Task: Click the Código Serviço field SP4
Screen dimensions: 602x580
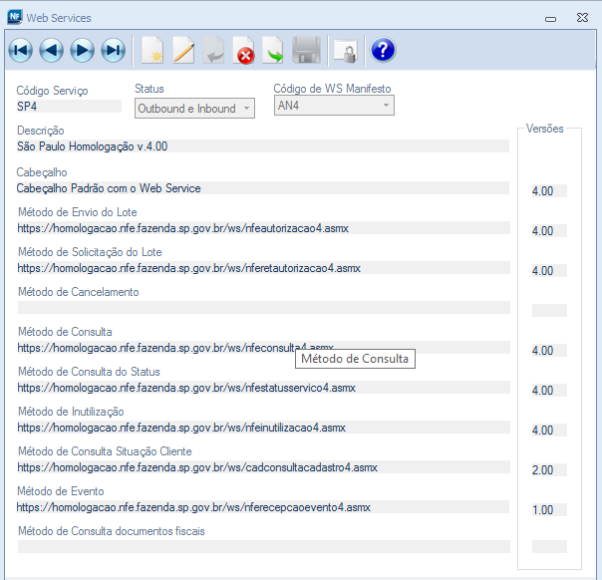Action: tap(68, 107)
